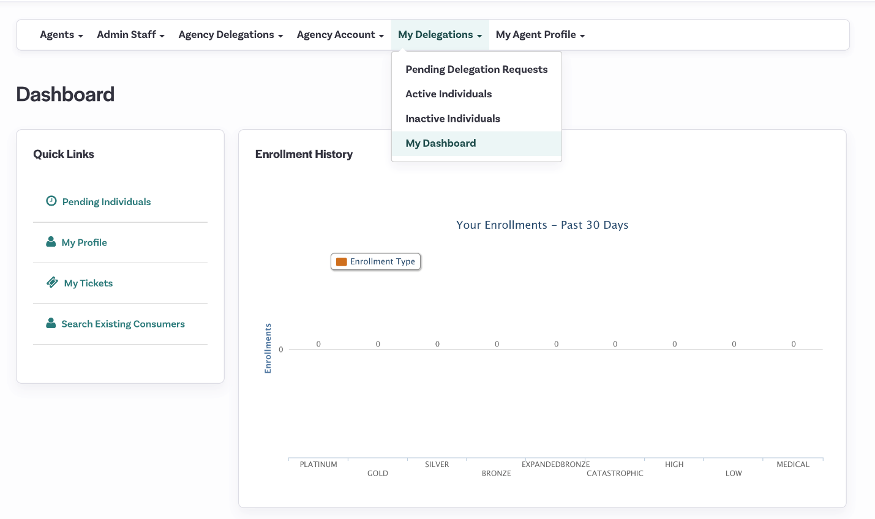Click the Enrollment History heading
Screen dimensions: 875x519
point(304,154)
